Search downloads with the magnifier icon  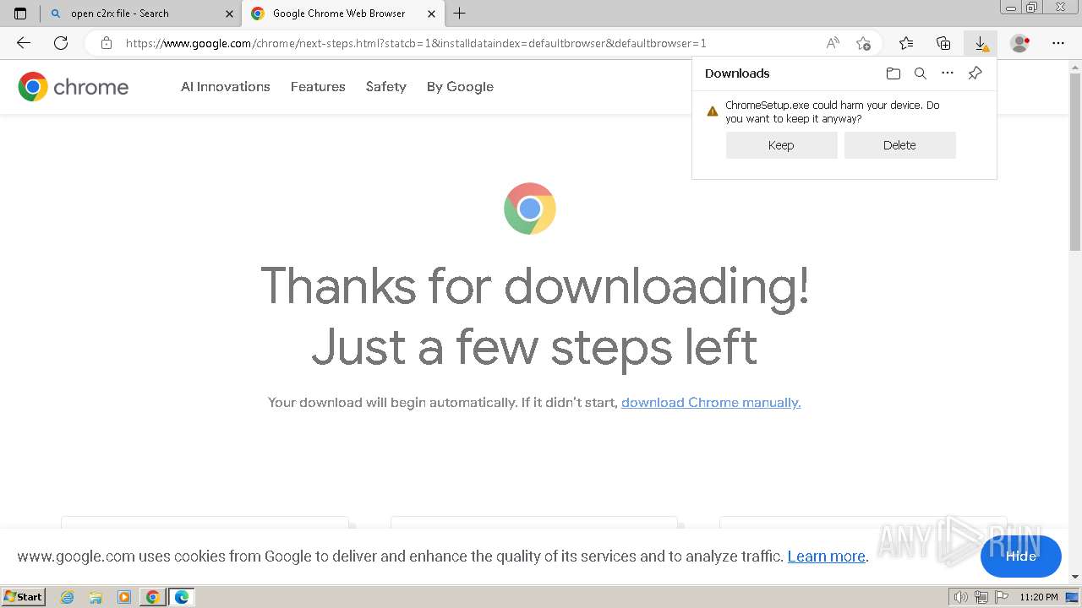pyautogui.click(x=921, y=73)
